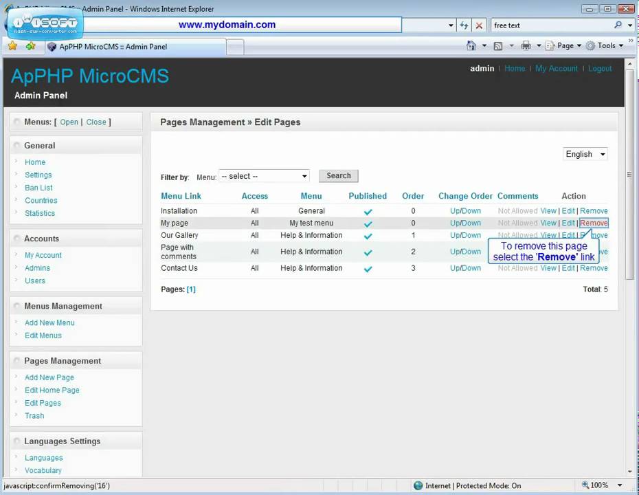Image resolution: width=639 pixels, height=495 pixels.
Task: Open the search provider dropdown arrow
Action: 630,25
